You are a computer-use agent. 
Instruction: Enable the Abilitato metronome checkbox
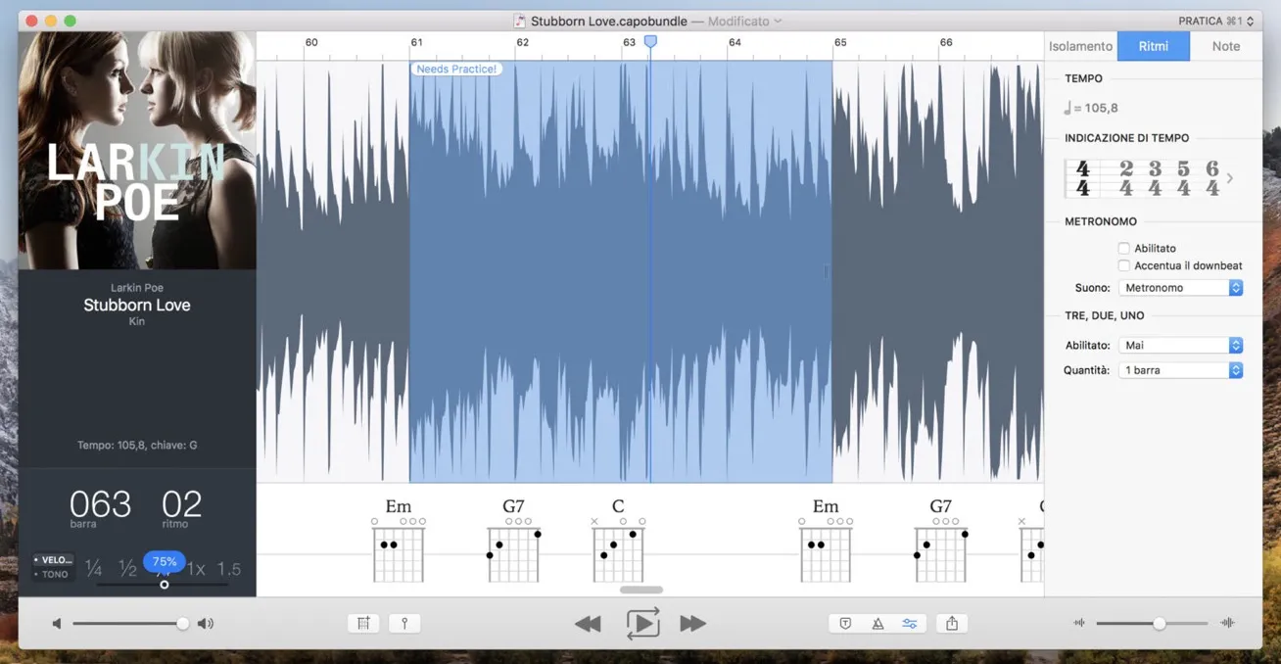click(1123, 248)
